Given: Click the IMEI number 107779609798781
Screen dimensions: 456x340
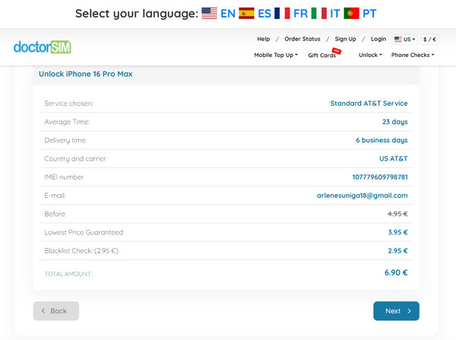Looking at the screenshot, I should coord(380,177).
